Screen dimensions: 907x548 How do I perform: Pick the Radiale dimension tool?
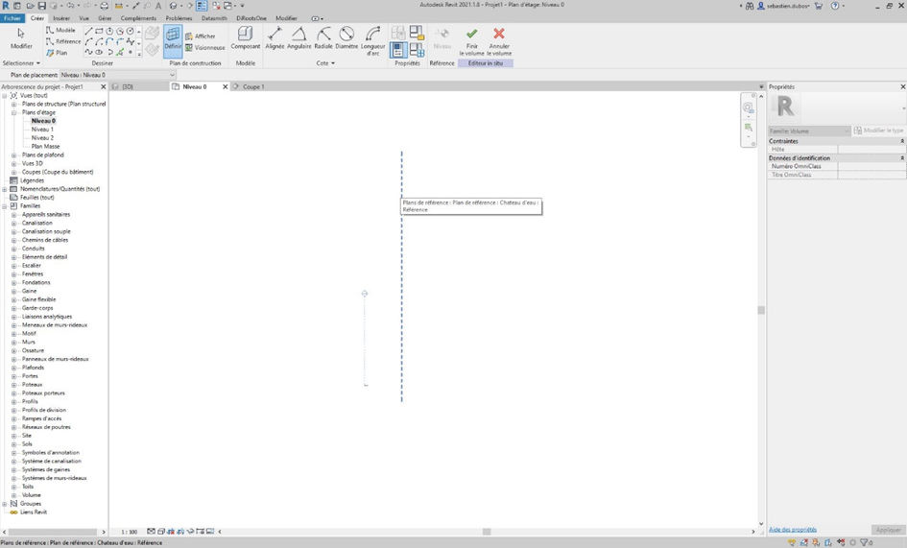[x=323, y=39]
